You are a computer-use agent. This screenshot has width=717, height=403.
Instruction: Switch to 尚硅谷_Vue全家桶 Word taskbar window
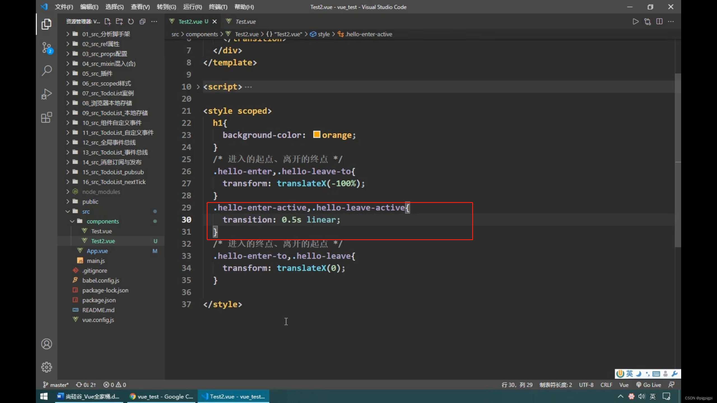click(x=89, y=397)
